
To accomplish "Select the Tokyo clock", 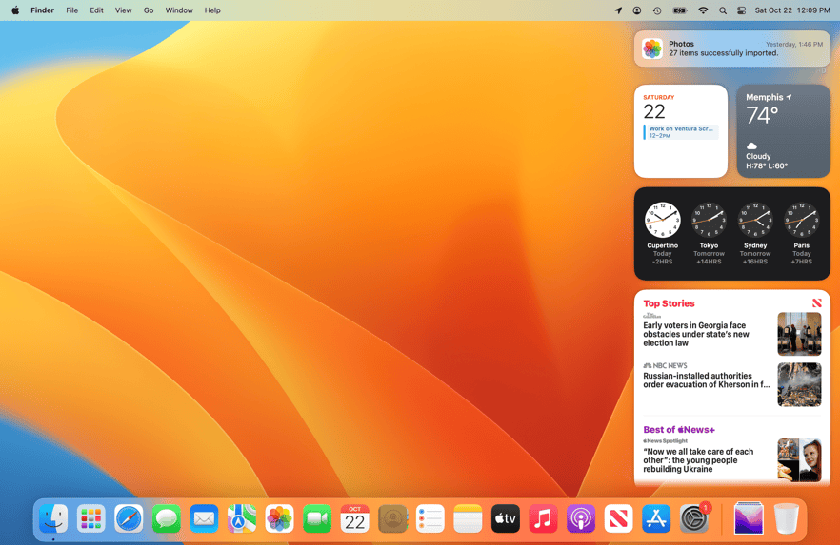I will [x=709, y=233].
